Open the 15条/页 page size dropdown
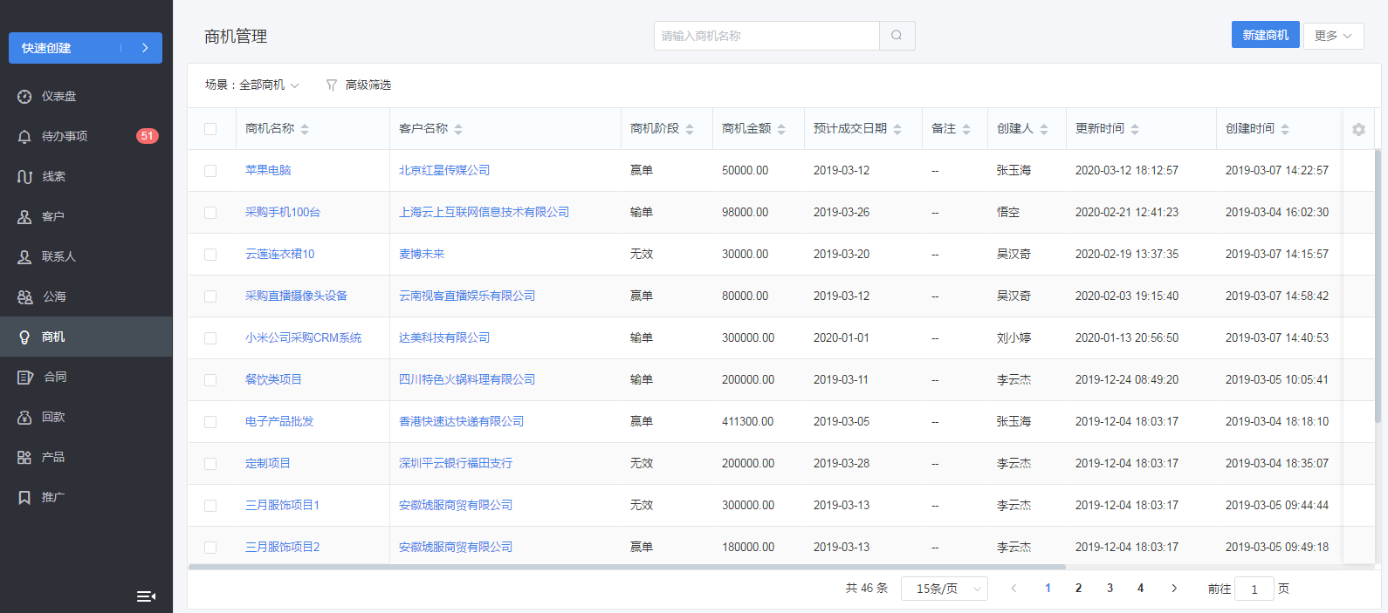The width and height of the screenshot is (1388, 613). pyautogui.click(x=944, y=589)
